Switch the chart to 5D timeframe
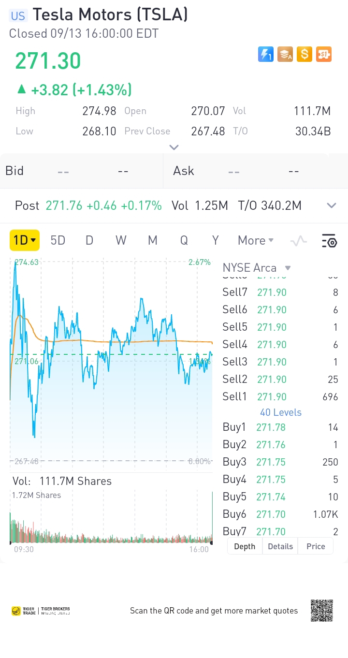Image resolution: width=348 pixels, height=658 pixels. pos(58,240)
